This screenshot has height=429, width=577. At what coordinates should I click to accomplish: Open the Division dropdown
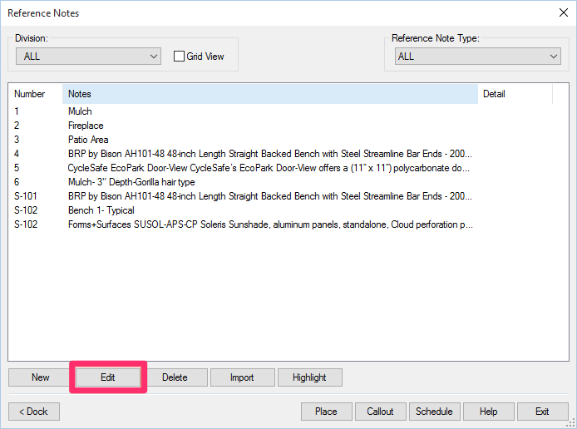tap(88, 57)
